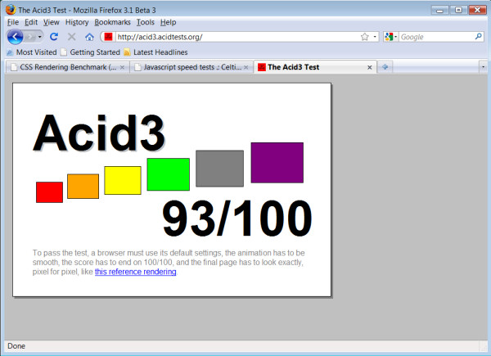Click the red site favicon in address bar
This screenshot has width=491, height=356.
click(108, 37)
